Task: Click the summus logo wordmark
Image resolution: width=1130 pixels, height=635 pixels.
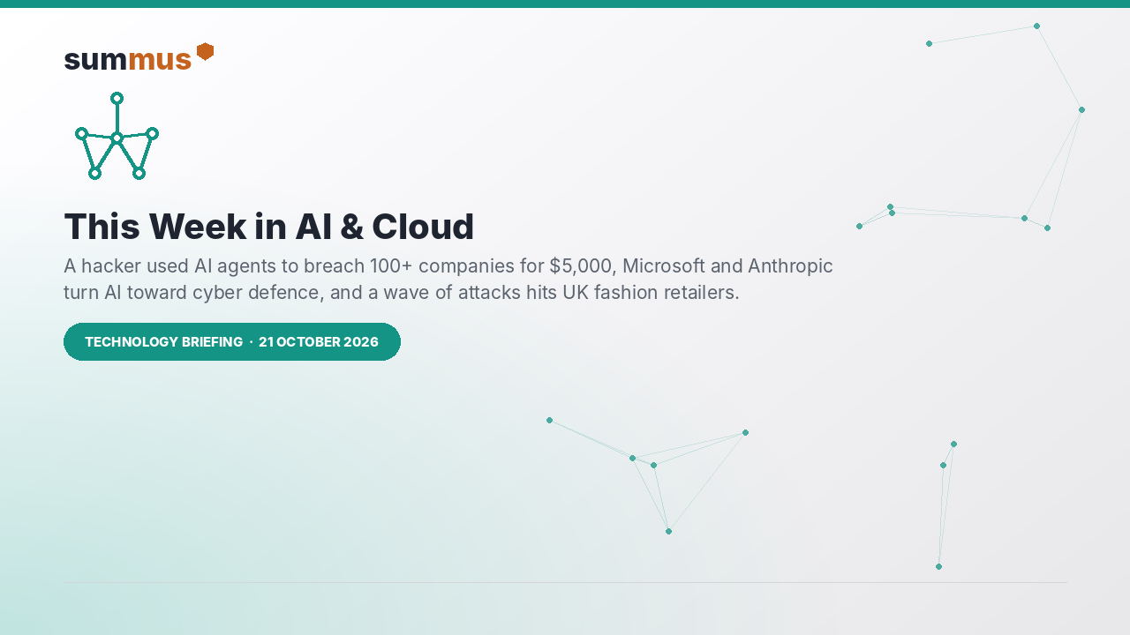Action: pos(128,59)
